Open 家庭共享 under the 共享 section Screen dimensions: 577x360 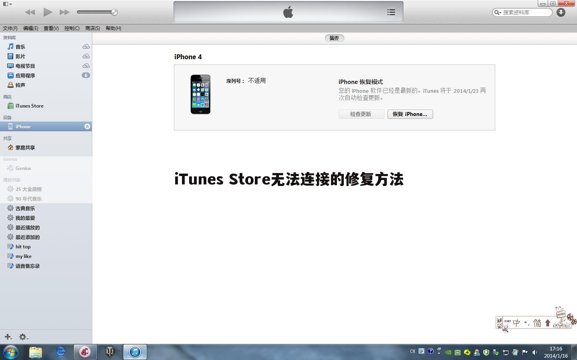pyautogui.click(x=25, y=147)
